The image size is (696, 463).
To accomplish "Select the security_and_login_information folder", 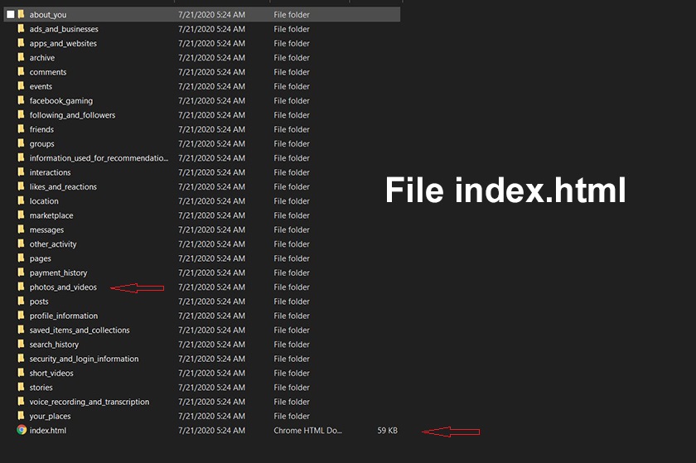I will point(84,359).
